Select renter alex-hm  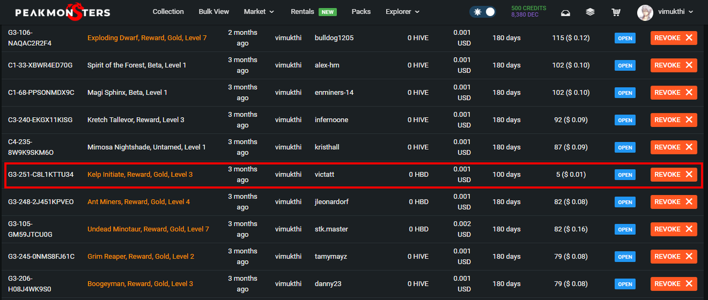pyautogui.click(x=327, y=65)
